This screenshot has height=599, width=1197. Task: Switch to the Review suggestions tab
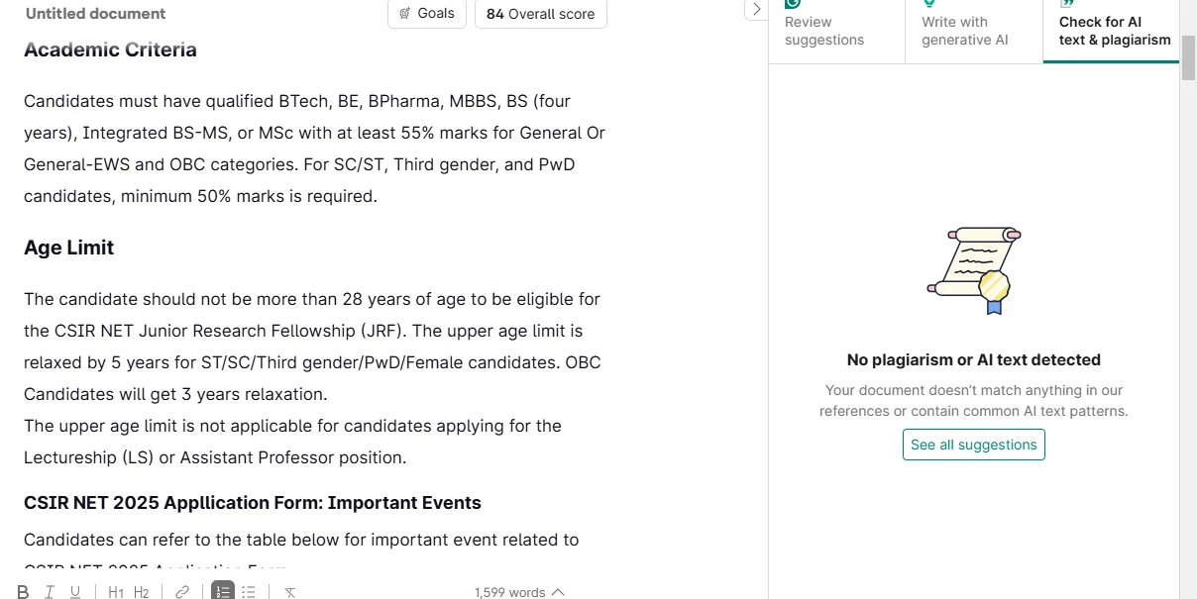pos(836,30)
